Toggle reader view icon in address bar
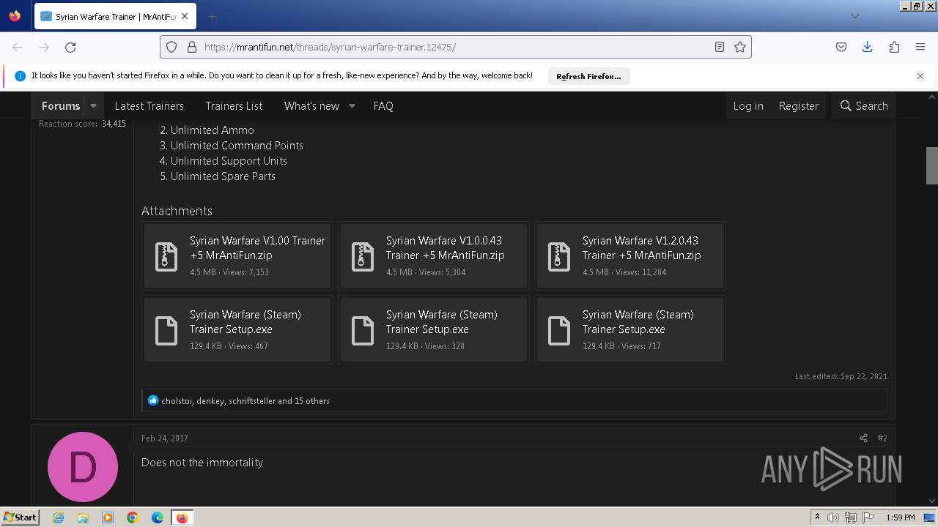 (x=720, y=47)
